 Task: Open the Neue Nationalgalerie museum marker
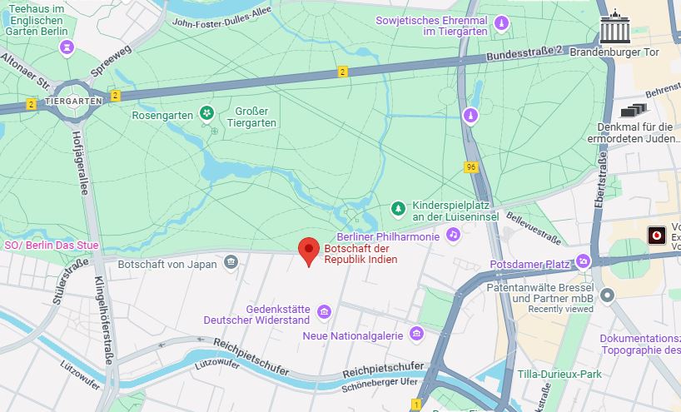[x=416, y=335]
